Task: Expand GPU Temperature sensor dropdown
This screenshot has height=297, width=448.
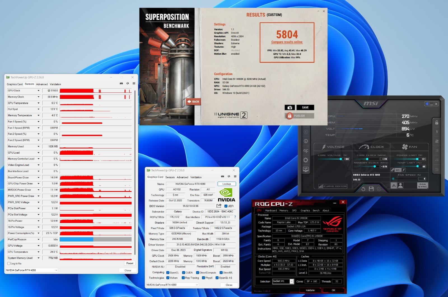Action: [39, 103]
